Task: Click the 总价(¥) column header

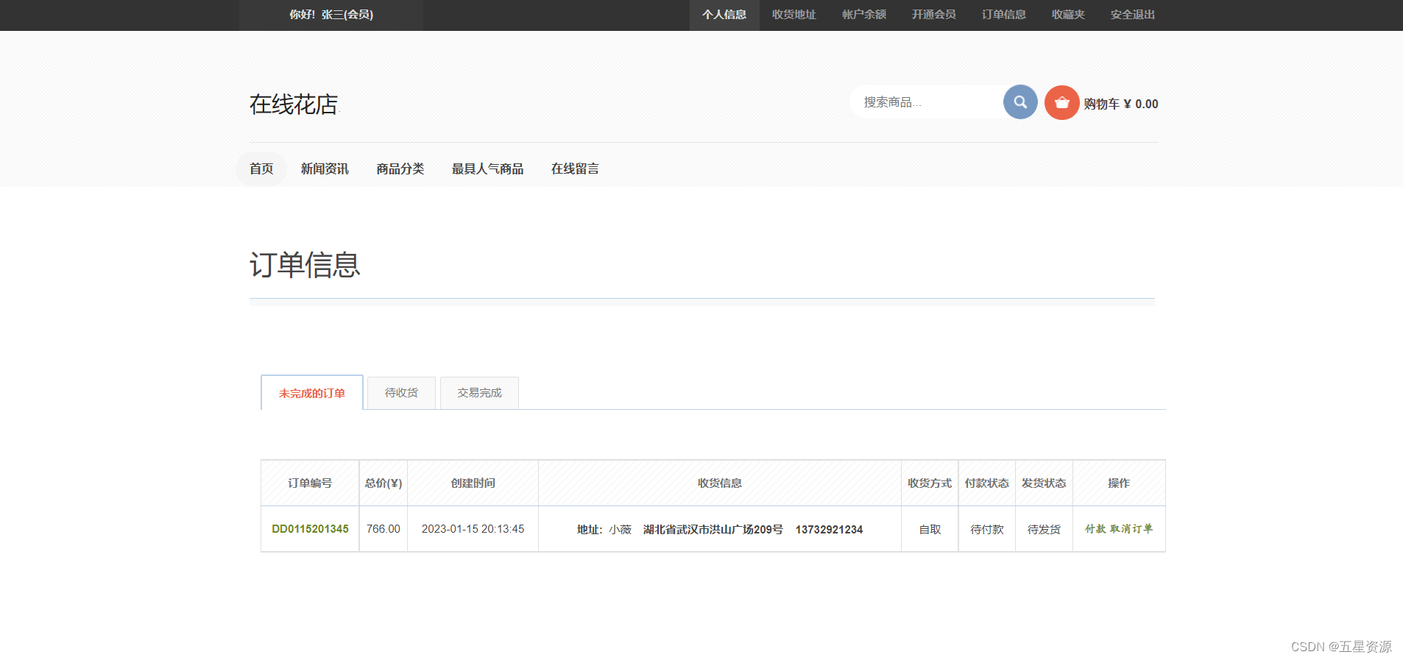Action: coord(384,483)
